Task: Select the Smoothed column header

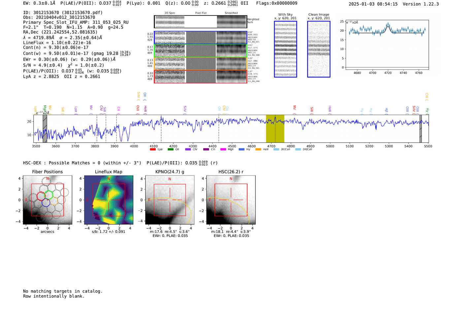Action: (231, 13)
